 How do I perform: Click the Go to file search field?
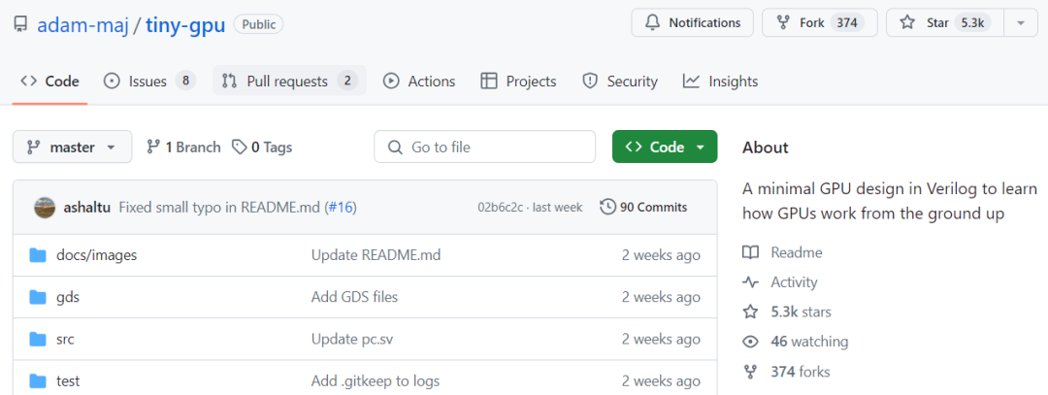(485, 148)
